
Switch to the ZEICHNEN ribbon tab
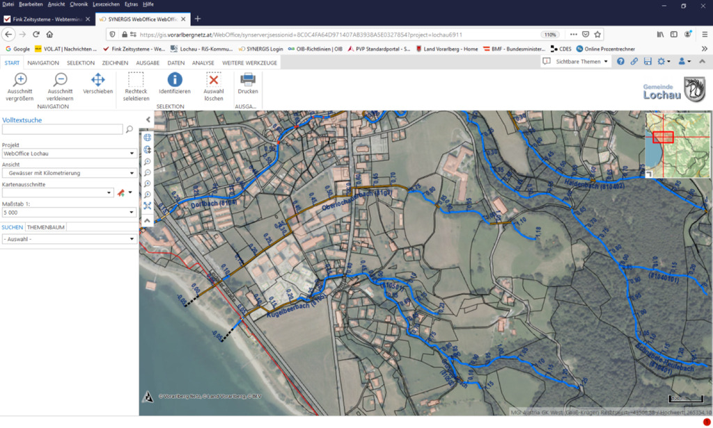[115, 63]
